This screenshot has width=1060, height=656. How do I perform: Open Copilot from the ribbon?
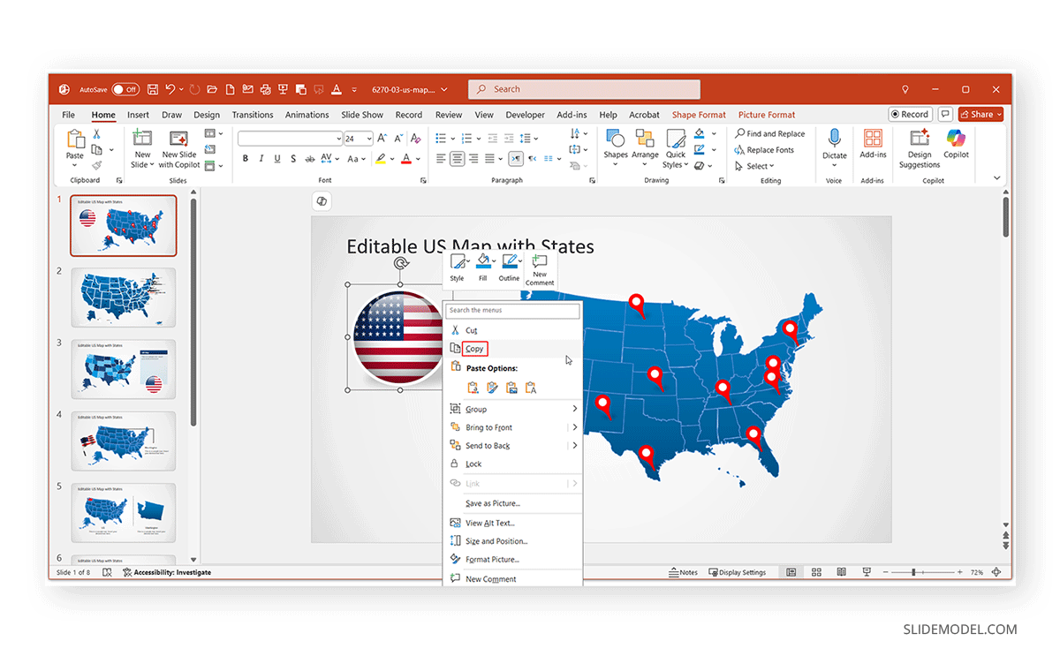pos(956,144)
